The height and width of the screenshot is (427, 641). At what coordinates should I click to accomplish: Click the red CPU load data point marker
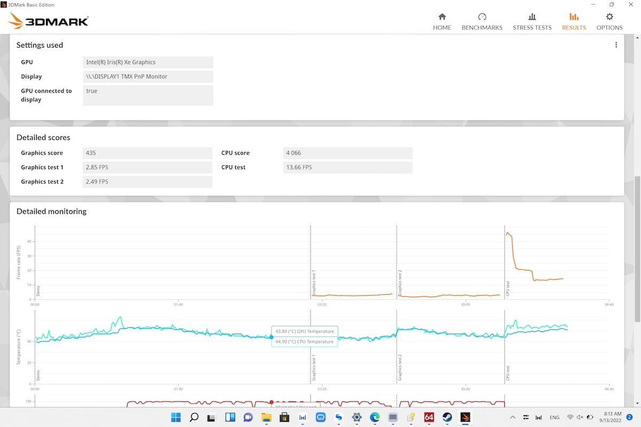(271, 402)
